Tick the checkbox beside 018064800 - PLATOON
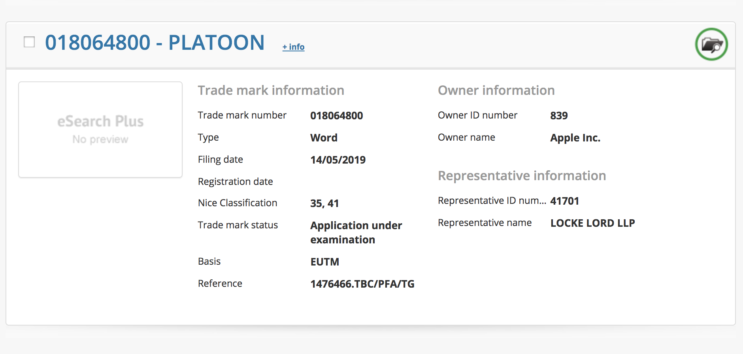This screenshot has height=354, width=743. [29, 42]
